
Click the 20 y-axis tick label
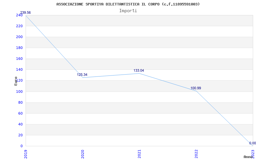click(20, 135)
